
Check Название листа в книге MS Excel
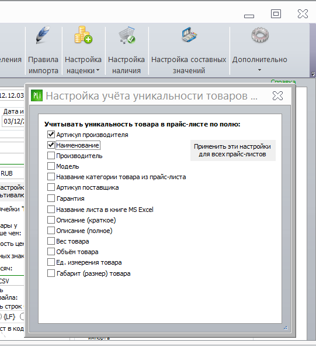pos(51,209)
